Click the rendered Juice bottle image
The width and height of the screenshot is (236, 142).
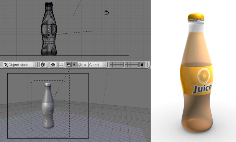pos(196,73)
